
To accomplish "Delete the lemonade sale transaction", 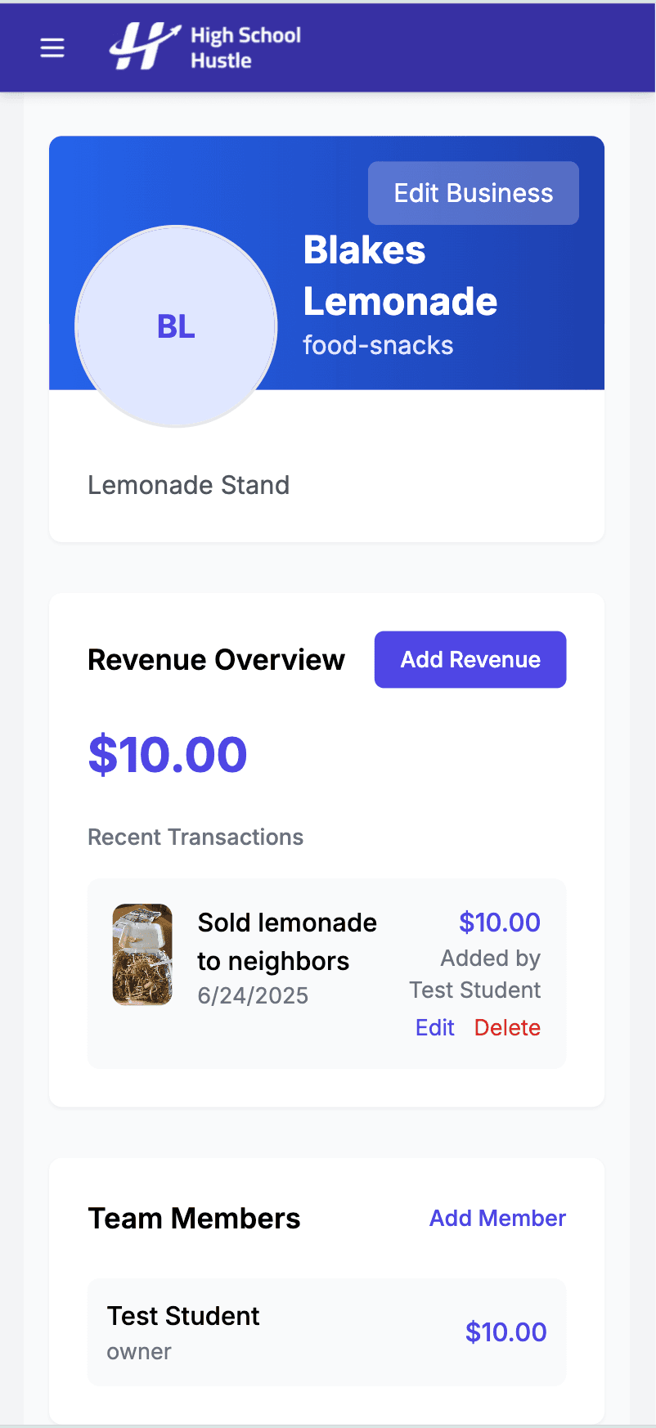I will pos(507,1027).
